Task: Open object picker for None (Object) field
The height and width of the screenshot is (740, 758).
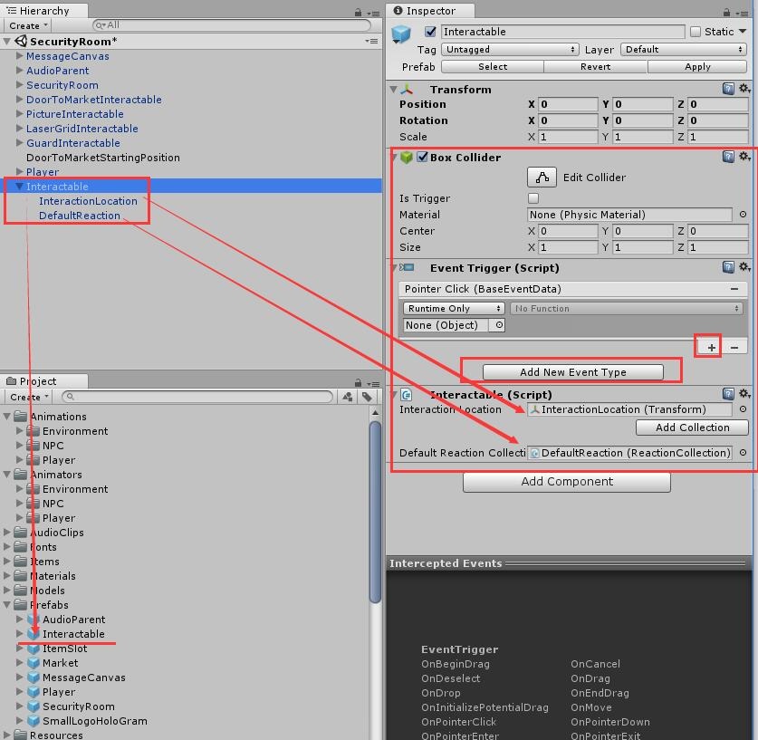Action: pos(499,325)
